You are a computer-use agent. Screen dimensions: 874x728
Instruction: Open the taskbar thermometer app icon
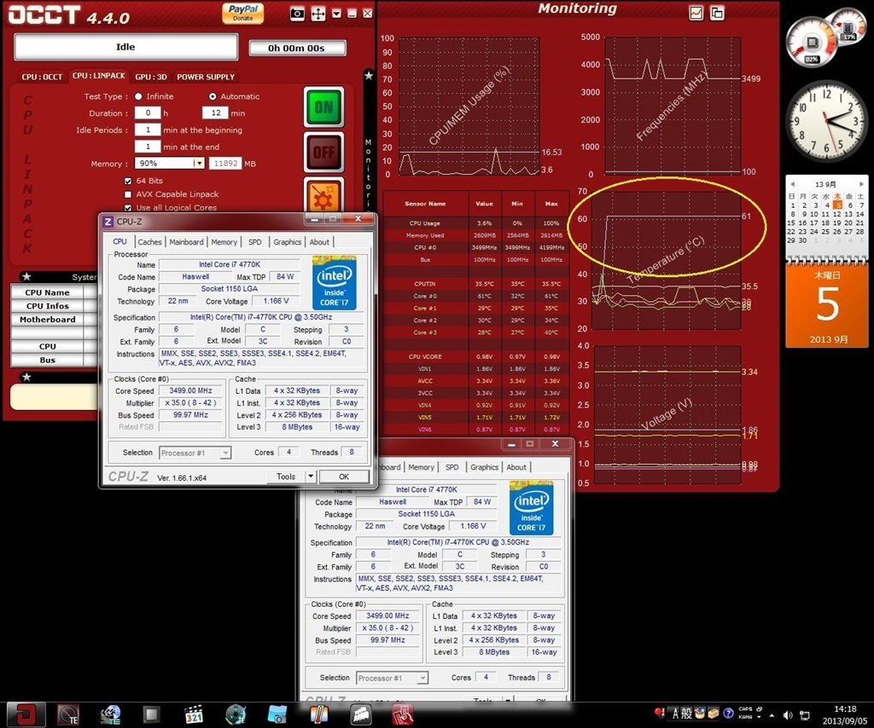pos(319,714)
